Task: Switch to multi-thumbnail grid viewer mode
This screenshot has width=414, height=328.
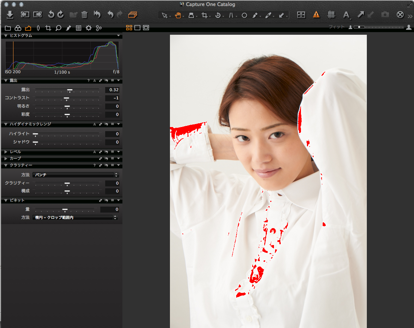Action: pyautogui.click(x=129, y=28)
